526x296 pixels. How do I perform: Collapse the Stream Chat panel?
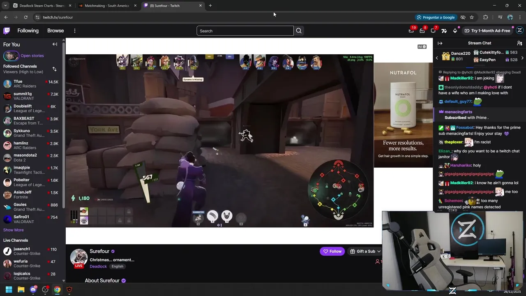point(440,43)
